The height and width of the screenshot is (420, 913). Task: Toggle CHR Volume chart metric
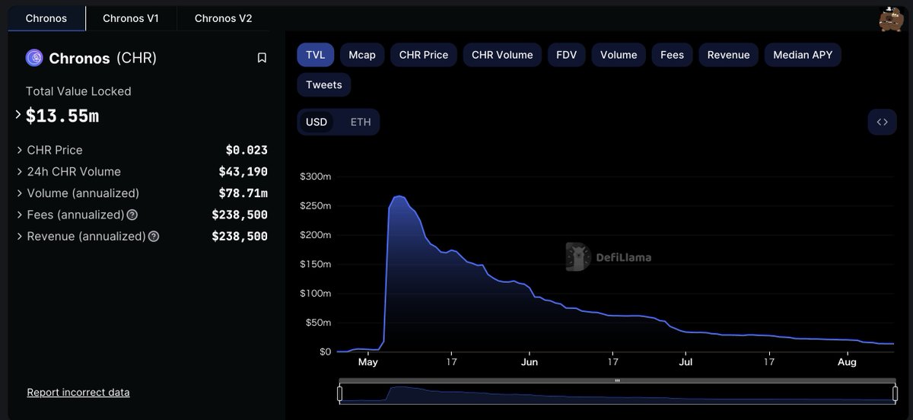pyautogui.click(x=502, y=55)
